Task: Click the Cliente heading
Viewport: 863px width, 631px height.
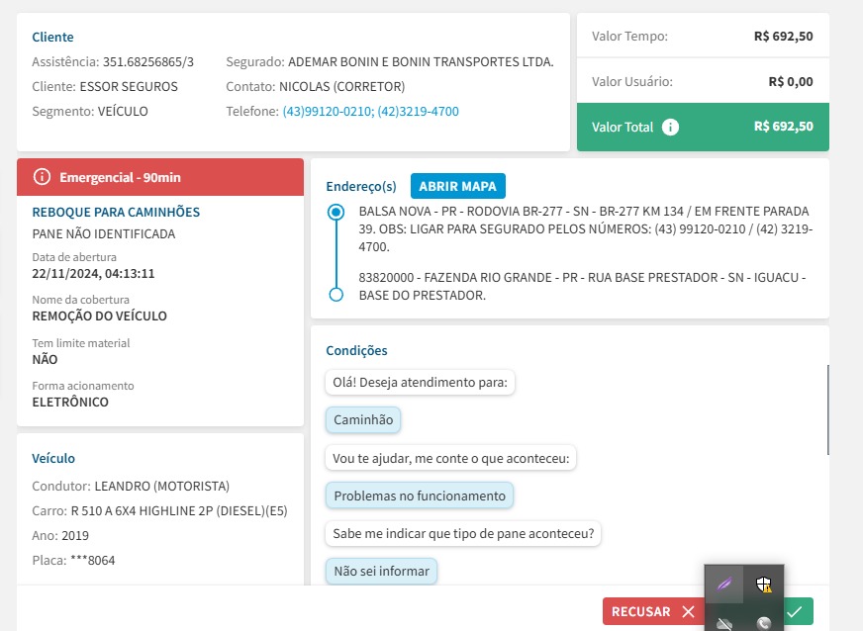Action: (52, 37)
